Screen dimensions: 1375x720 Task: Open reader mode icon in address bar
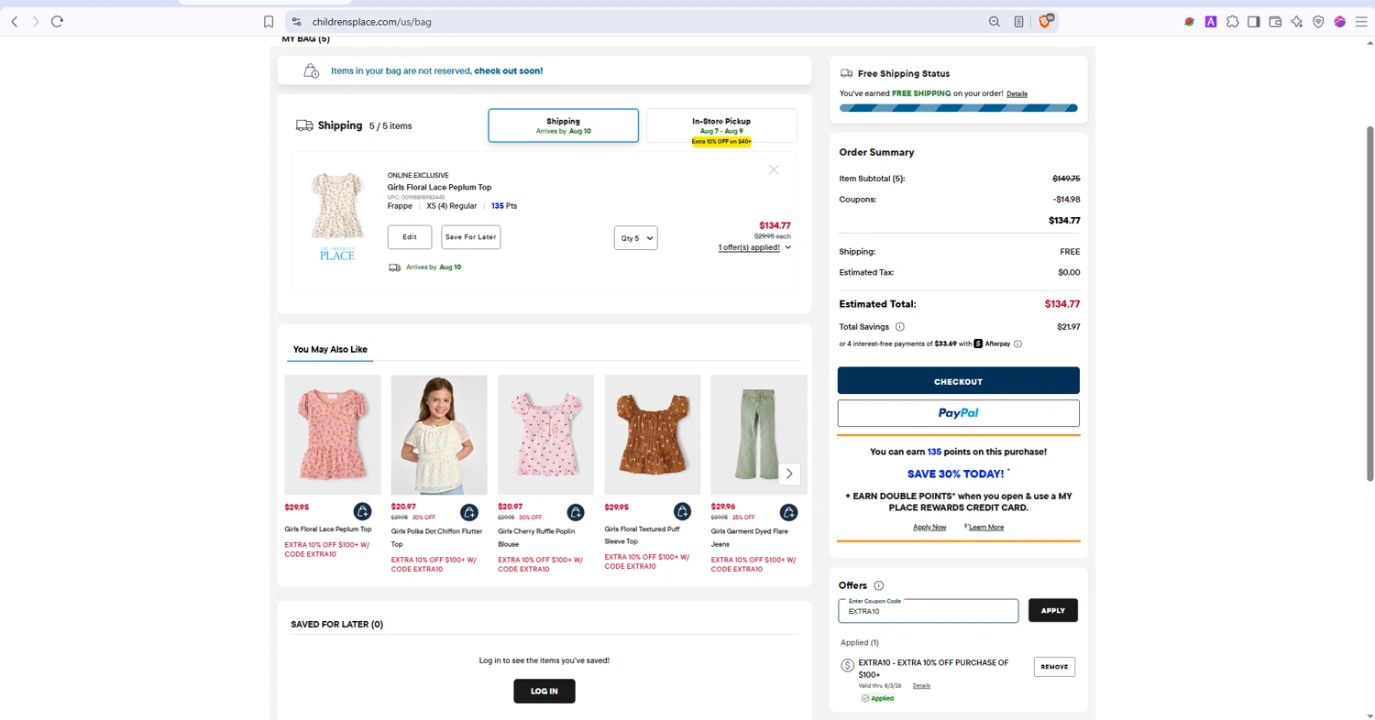pos(1018,21)
